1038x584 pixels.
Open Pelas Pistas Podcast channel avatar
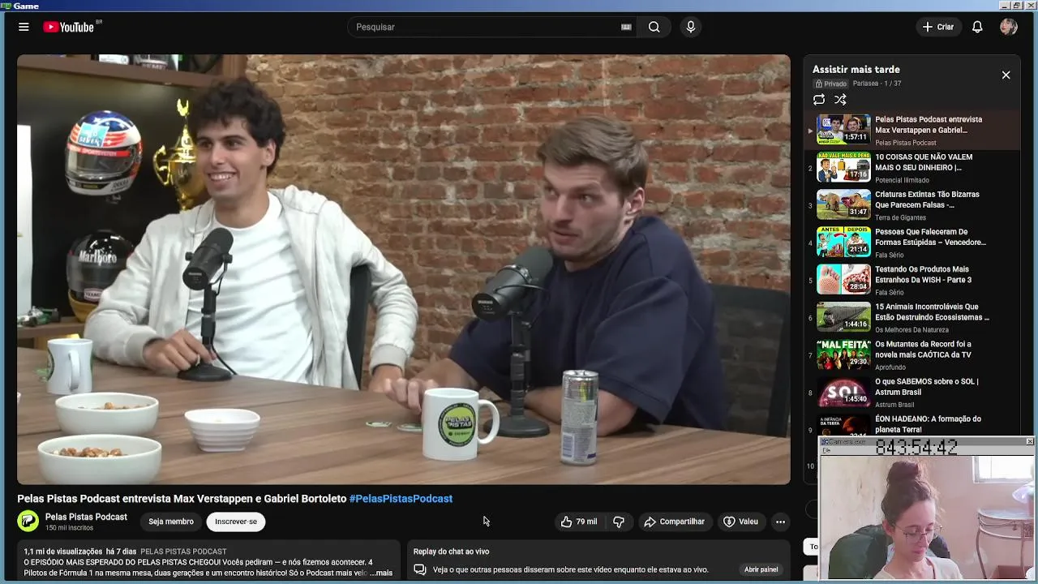click(28, 522)
